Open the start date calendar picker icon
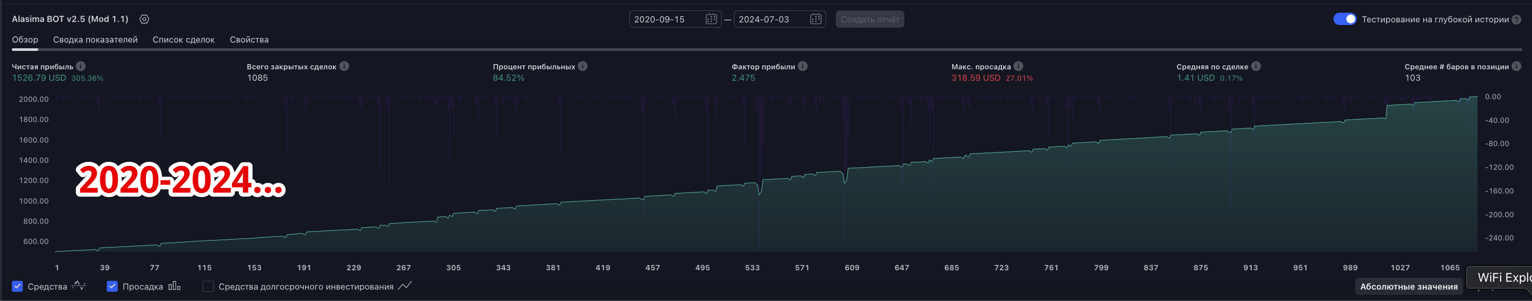Viewport: 1532px width, 301px height. (x=711, y=19)
